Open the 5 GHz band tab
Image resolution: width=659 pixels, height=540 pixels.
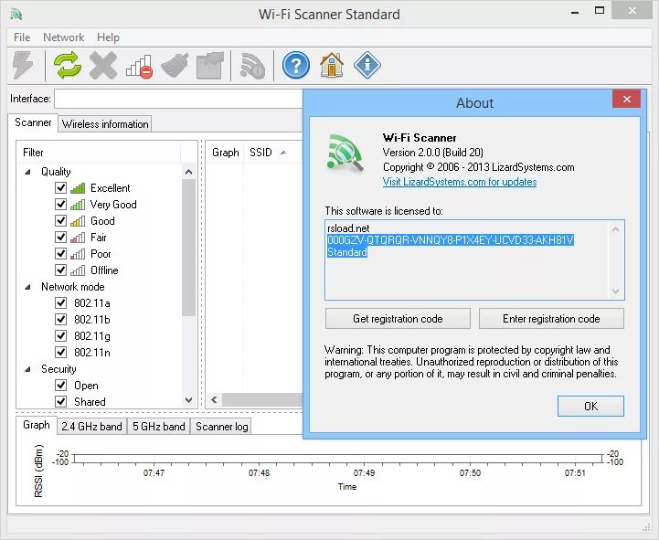159,427
